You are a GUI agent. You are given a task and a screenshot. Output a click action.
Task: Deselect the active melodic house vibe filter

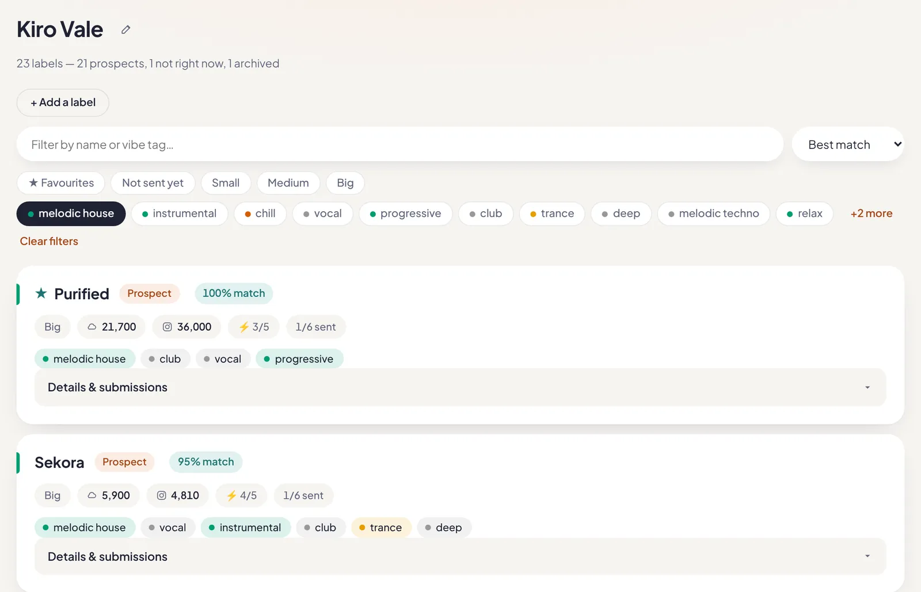[71, 213]
